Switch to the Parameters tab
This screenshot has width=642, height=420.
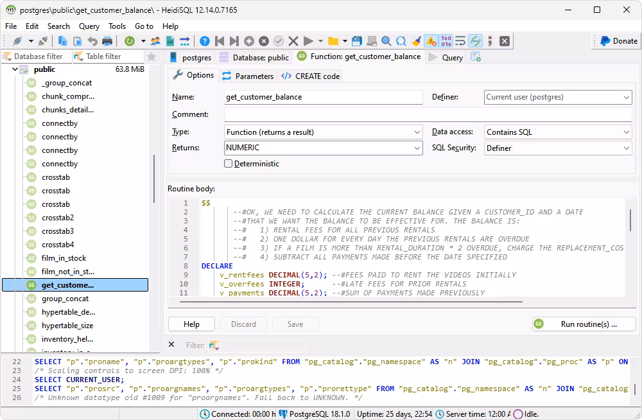(x=248, y=76)
